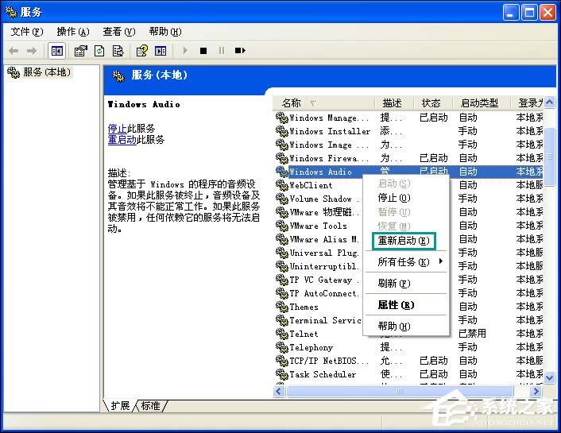Switch to the 标准 tab
The width and height of the screenshot is (561, 433).
[x=150, y=406]
